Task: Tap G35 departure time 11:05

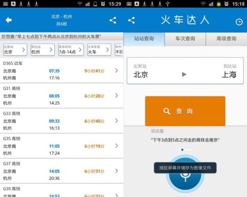Action: point(54,146)
